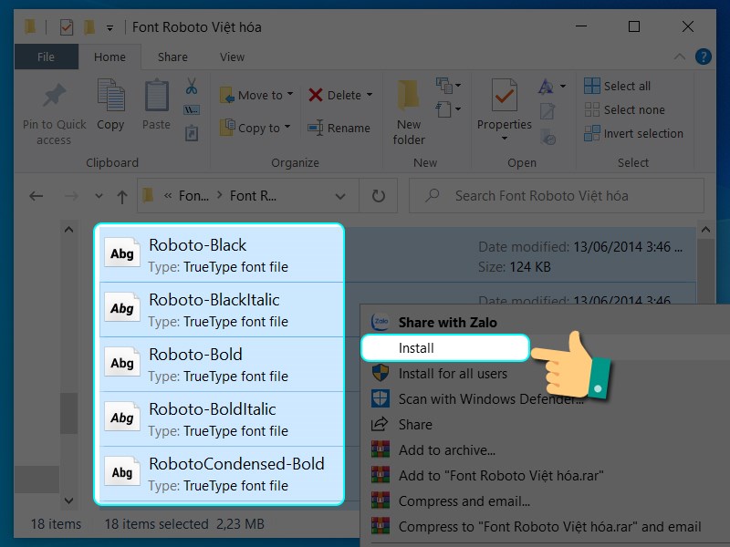Screen dimensions: 730x547
Task: Choose Install from the context menu
Action: (x=445, y=348)
